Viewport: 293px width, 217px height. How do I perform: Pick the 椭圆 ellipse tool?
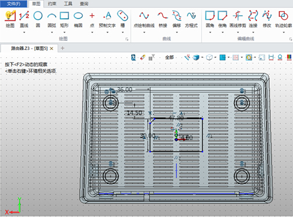click(x=78, y=19)
